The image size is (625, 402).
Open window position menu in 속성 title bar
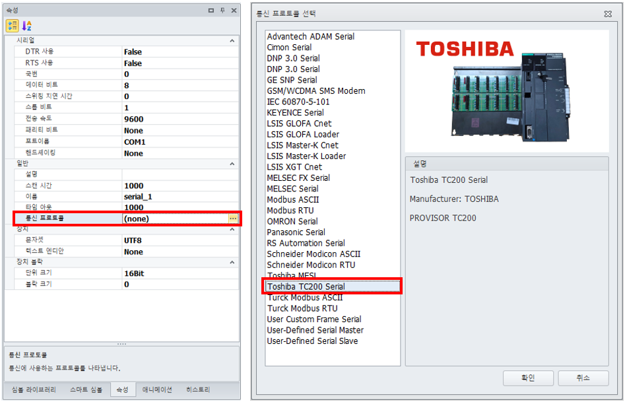point(211,11)
